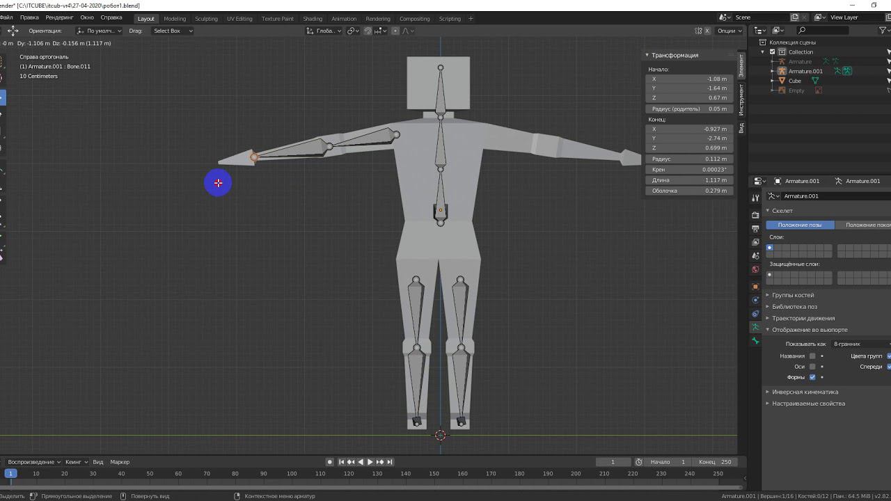Uncheck the Формы (Shapes) checkbox
891x501 pixels.
point(812,377)
